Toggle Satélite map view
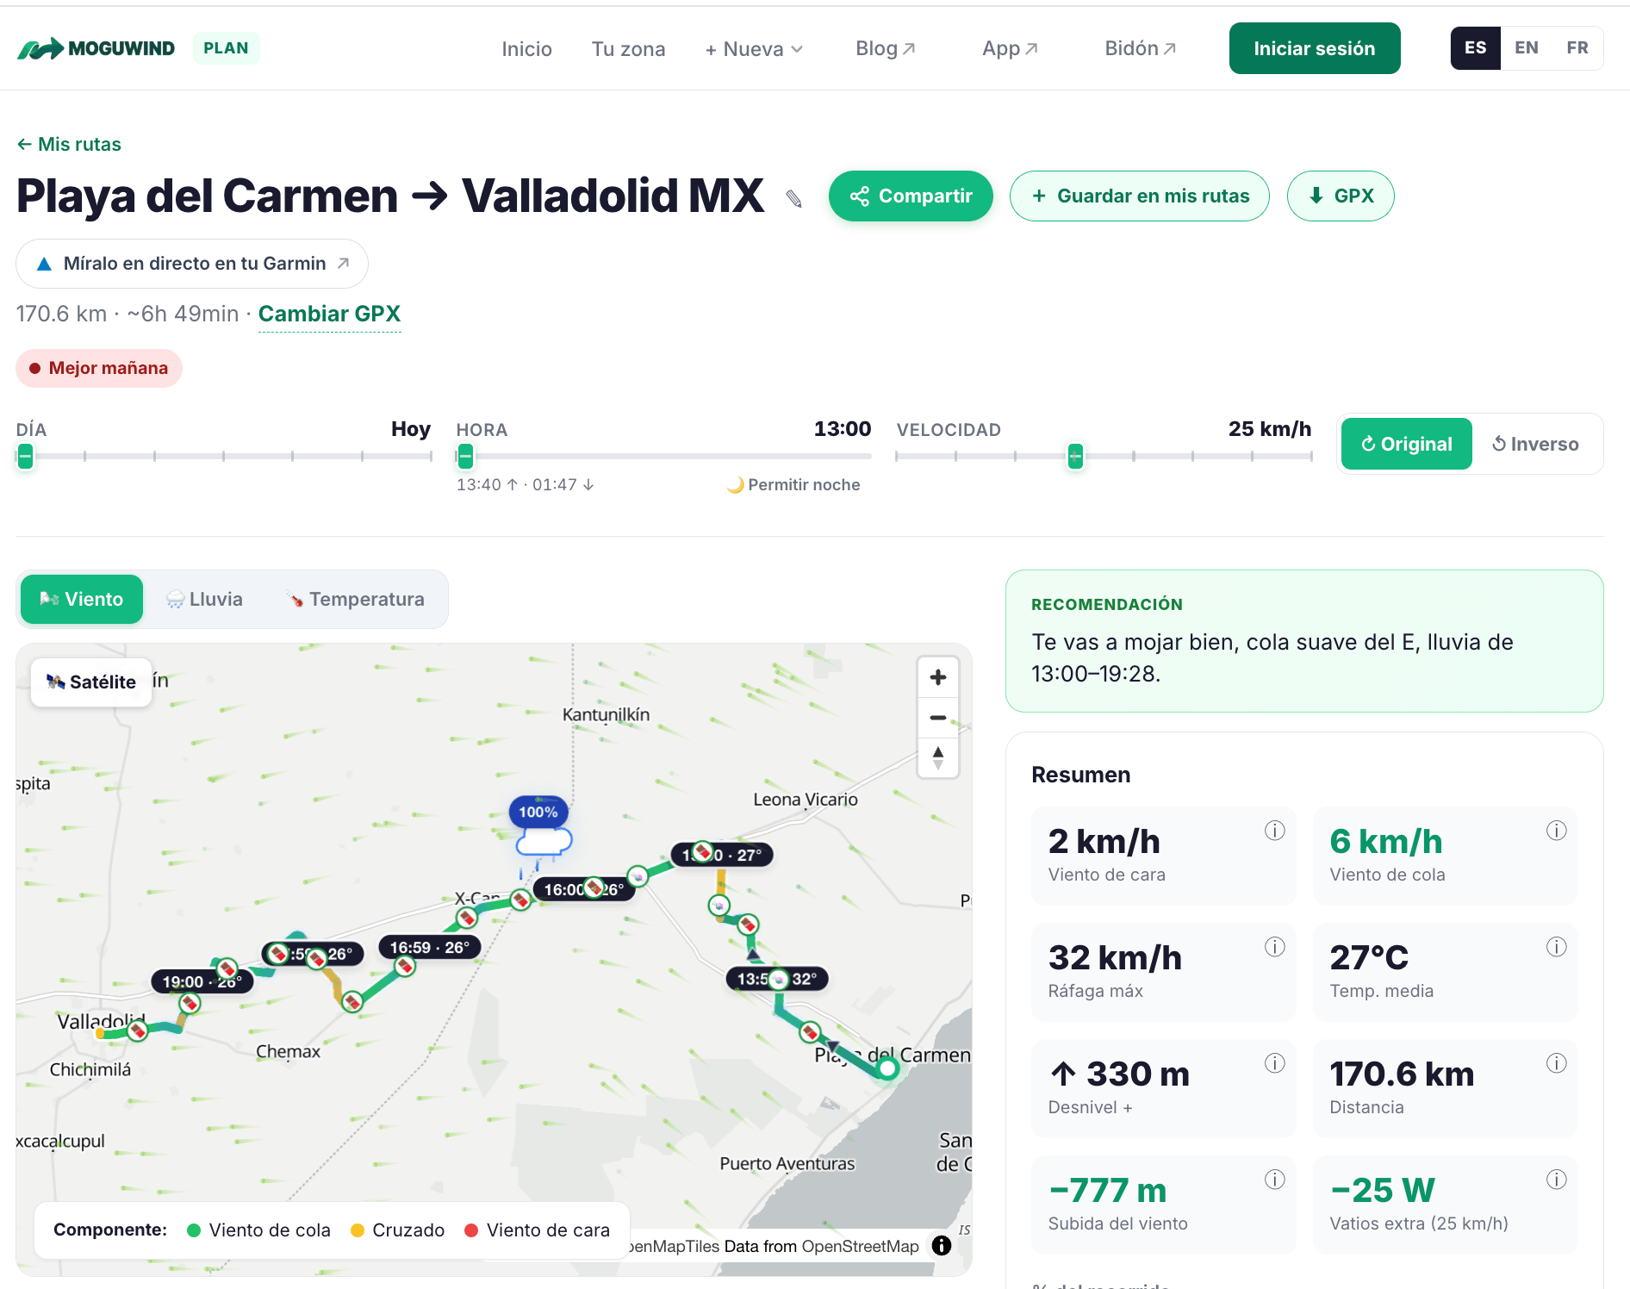This screenshot has width=1630, height=1289. click(x=91, y=682)
